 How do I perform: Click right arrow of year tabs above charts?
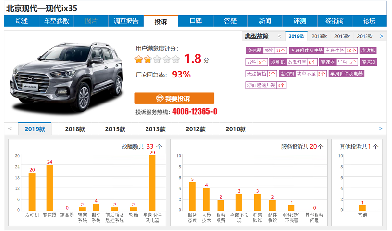point(381,128)
